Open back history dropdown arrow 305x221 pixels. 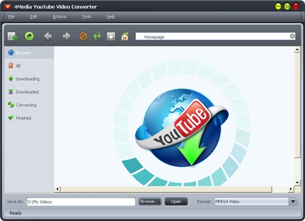[x=55, y=37]
